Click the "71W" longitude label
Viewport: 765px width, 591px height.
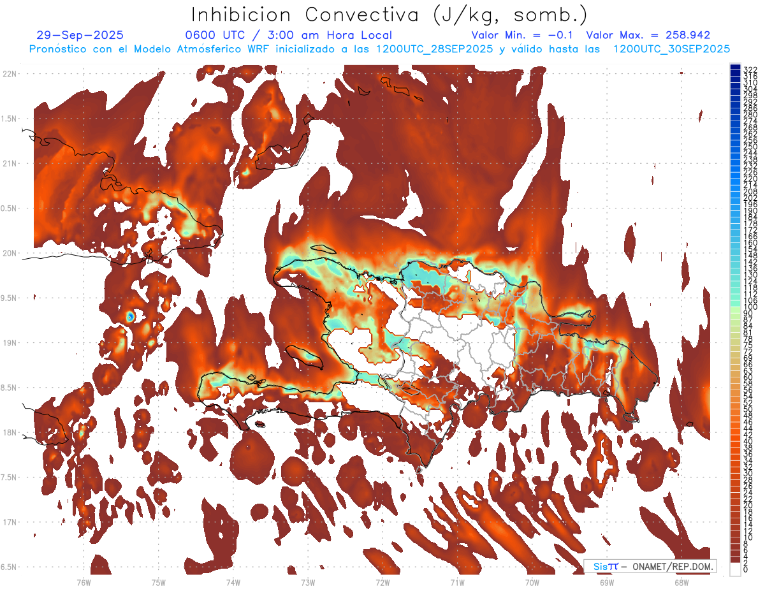pos(457,582)
